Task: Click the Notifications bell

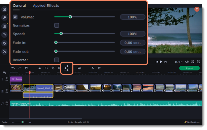Action: [x=185, y=122]
